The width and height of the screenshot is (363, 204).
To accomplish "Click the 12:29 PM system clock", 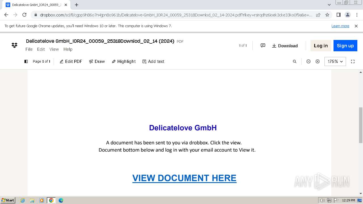I will point(348,200).
